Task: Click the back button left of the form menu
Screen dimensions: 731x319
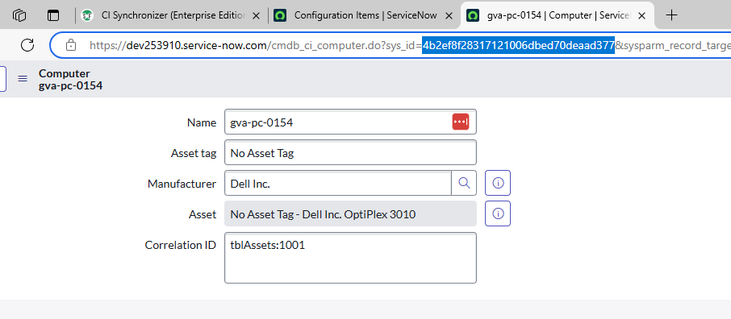Action: 2,79
